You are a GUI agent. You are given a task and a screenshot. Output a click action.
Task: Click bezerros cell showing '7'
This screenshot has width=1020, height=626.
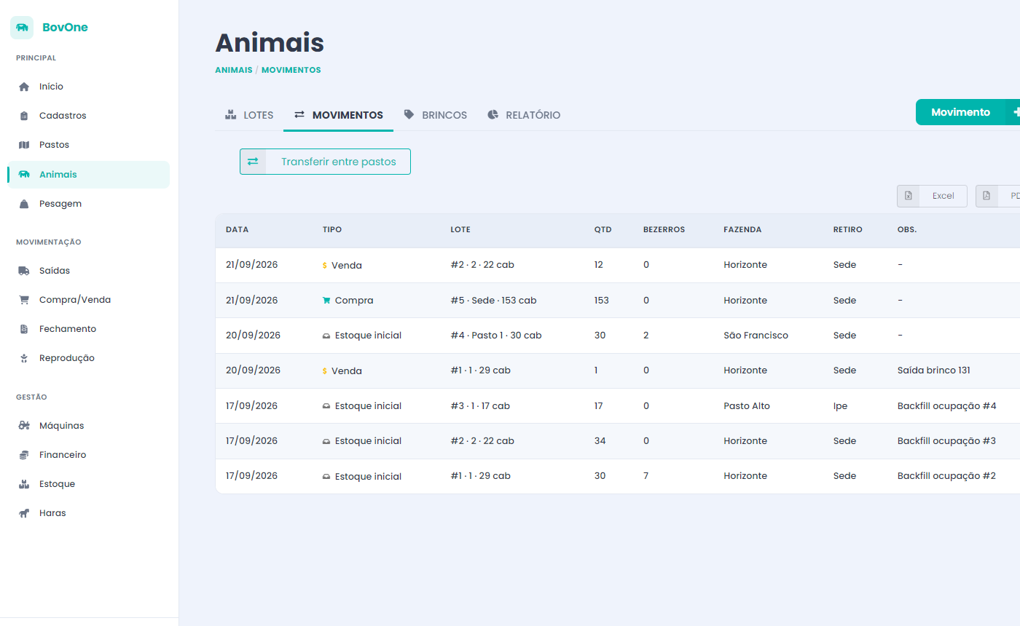pos(646,476)
